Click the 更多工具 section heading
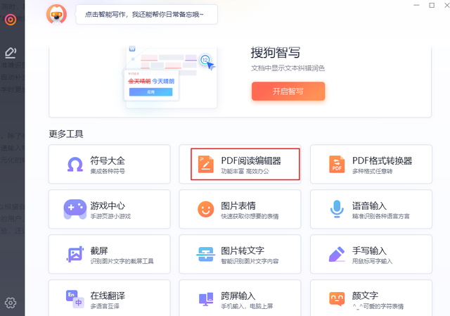 click(66, 134)
